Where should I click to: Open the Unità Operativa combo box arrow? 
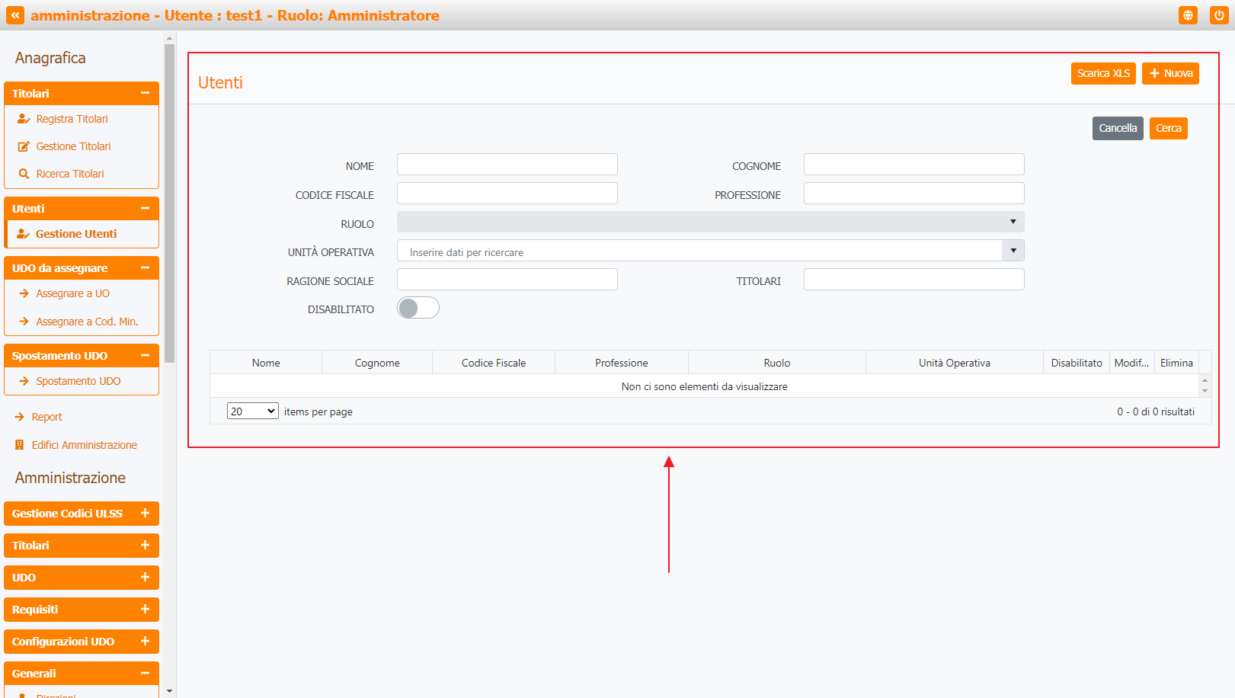coord(1013,251)
